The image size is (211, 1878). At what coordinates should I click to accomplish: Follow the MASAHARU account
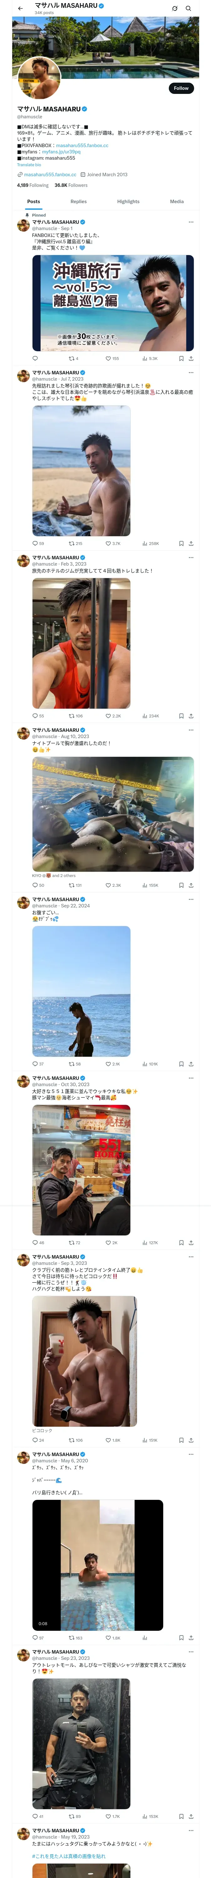coord(180,88)
